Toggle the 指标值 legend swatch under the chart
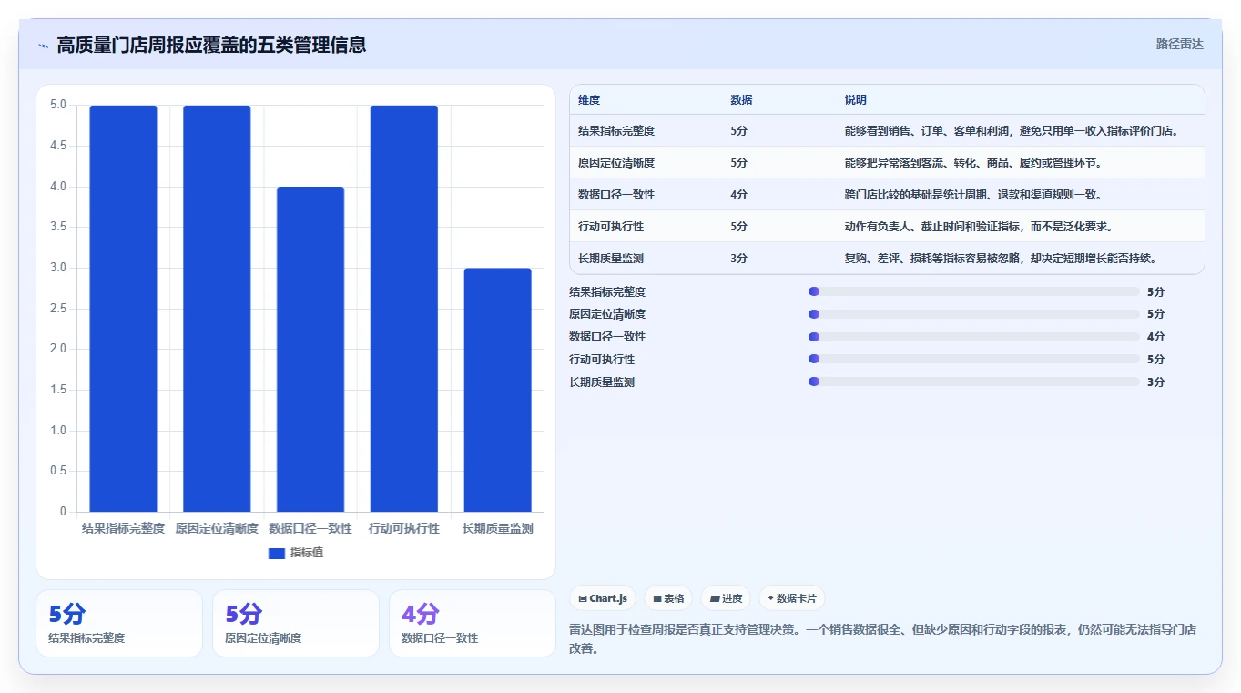The height and width of the screenshot is (693, 1241). [x=277, y=553]
